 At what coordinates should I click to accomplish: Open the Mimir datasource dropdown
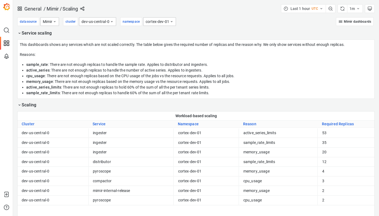click(x=50, y=21)
